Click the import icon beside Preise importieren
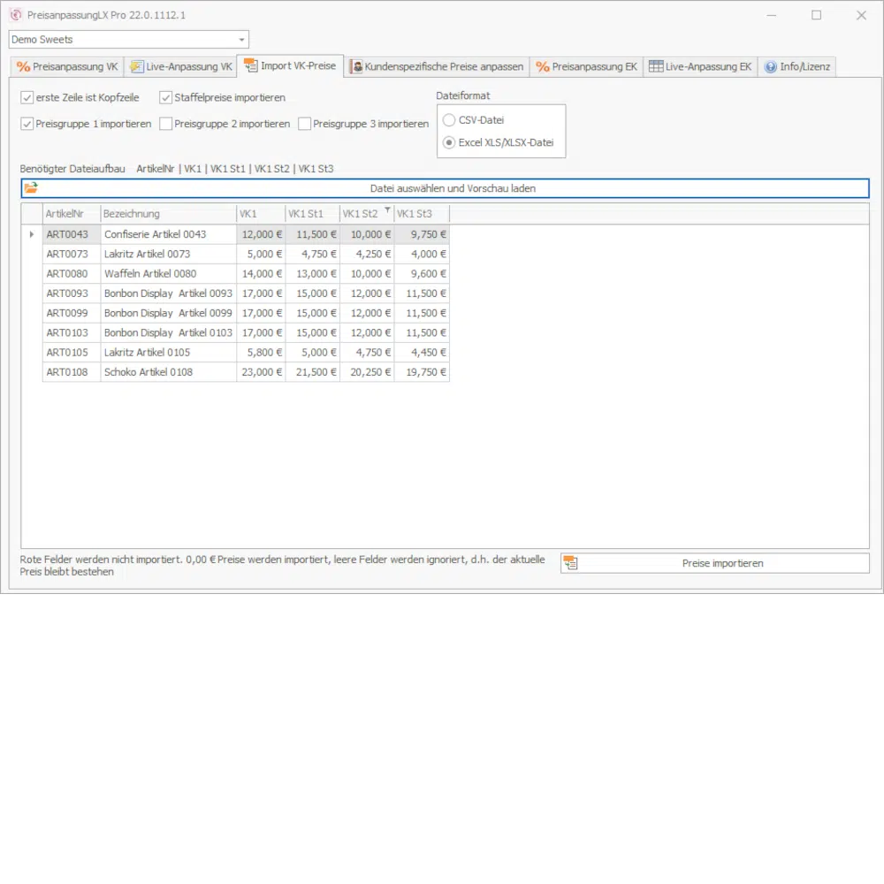 (x=570, y=563)
